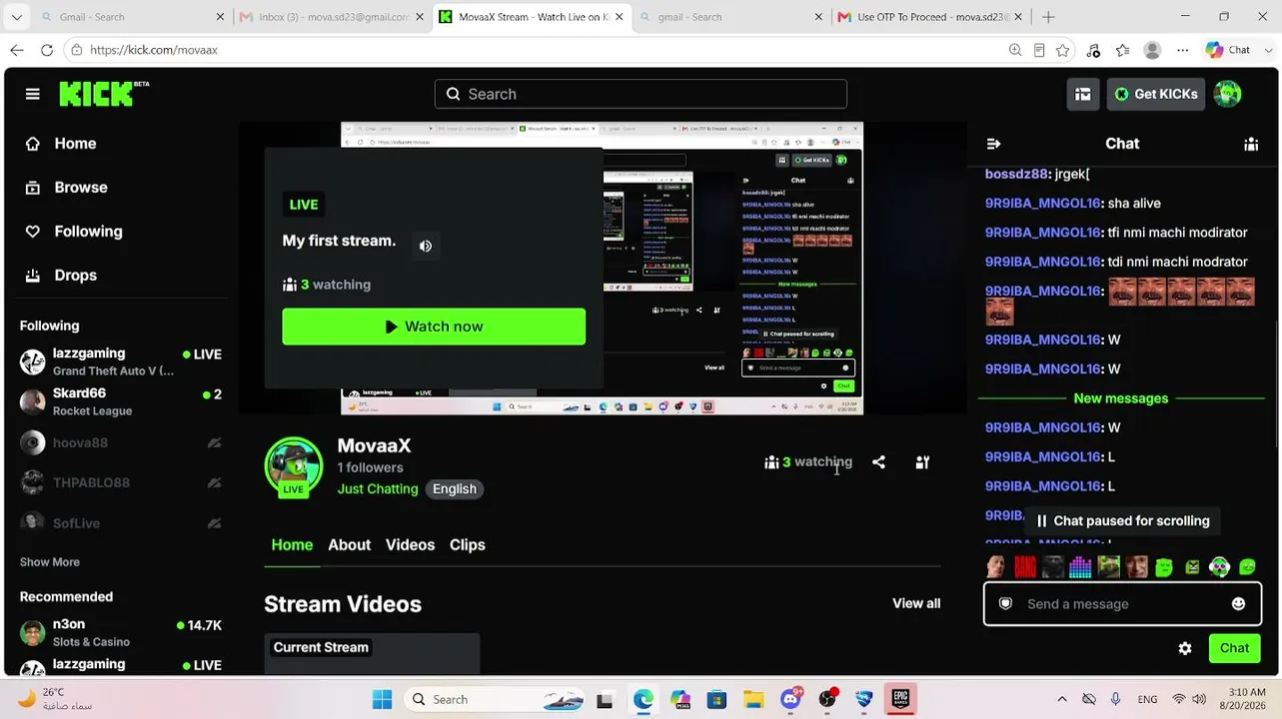The height and width of the screenshot is (719, 1282).
Task: Click the chat identity shield badge icon
Action: (x=1006, y=604)
